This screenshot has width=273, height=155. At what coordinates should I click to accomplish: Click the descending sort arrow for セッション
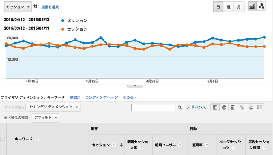[x=122, y=145]
